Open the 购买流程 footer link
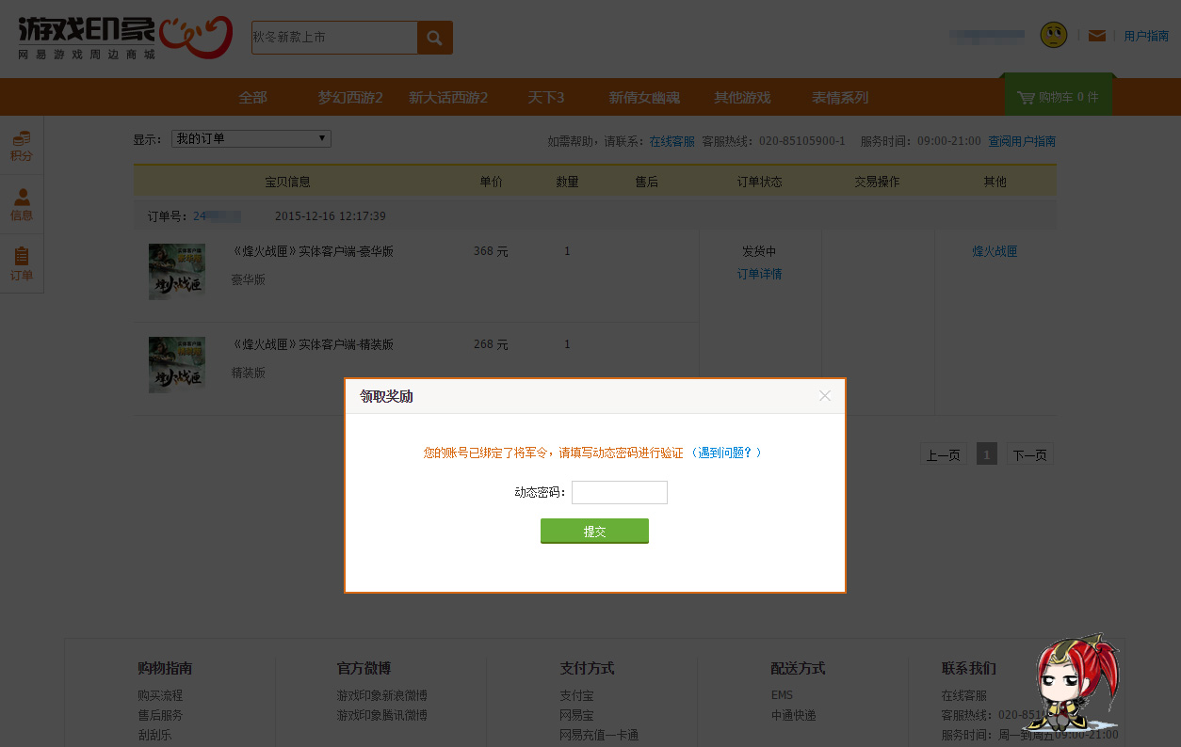1181x747 pixels. [160, 695]
